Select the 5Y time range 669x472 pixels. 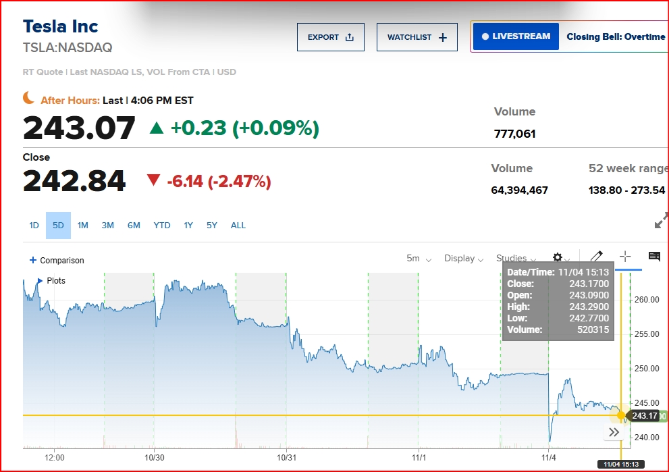[x=211, y=226]
